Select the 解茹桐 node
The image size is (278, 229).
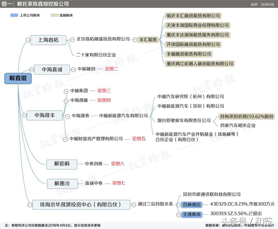pos(62,164)
